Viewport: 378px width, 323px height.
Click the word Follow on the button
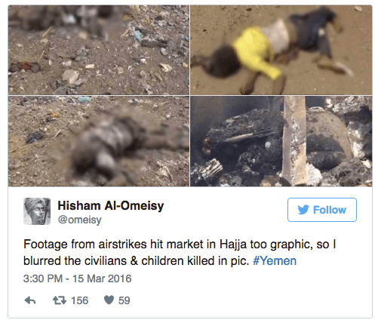tap(330, 210)
